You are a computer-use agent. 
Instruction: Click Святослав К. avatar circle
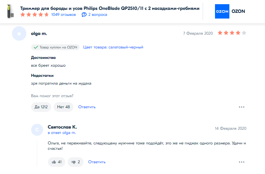tap(37, 129)
